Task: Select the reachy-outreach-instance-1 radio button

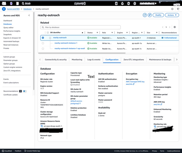Action: 43,43
